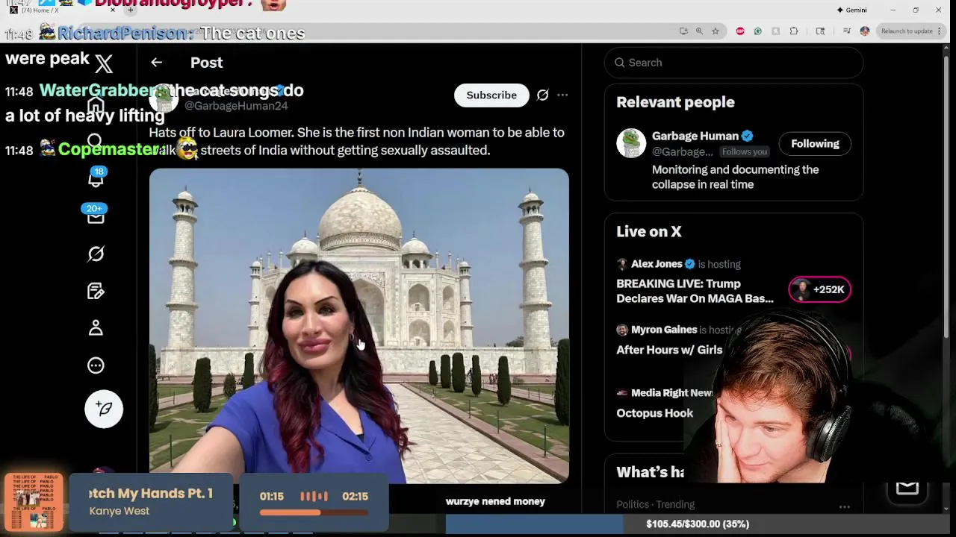The image size is (956, 537).
Task: Open the Home icon in X sidebar
Action: 96,104
